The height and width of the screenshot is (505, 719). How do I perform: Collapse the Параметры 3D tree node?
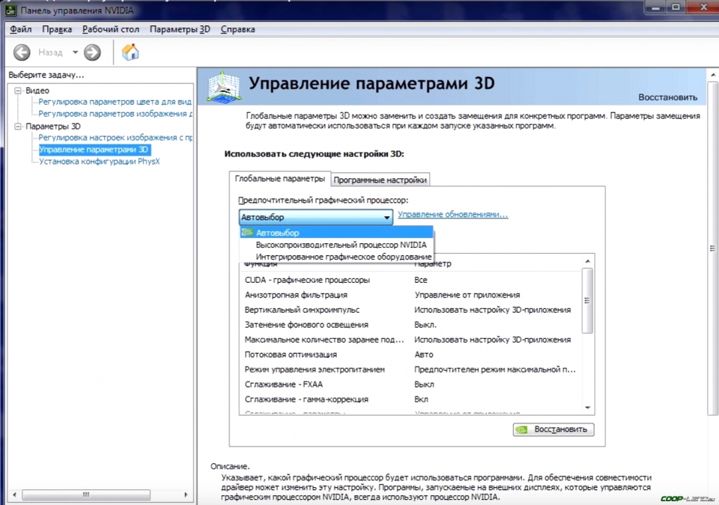[18, 126]
